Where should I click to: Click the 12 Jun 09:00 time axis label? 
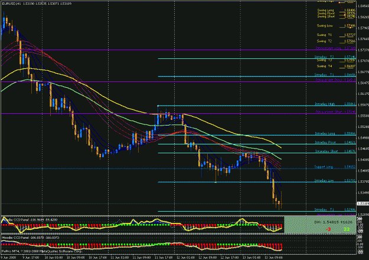point(208,258)
